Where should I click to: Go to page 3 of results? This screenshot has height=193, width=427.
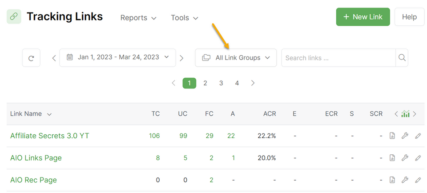221,83
